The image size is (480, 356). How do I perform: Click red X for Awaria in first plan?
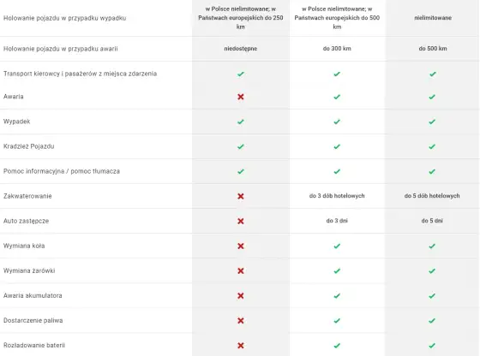click(x=241, y=97)
